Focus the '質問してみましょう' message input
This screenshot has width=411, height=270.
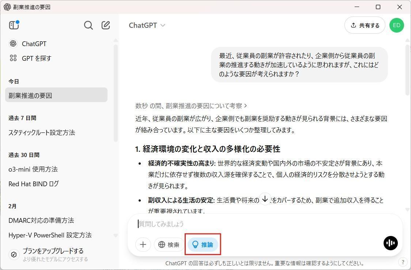pos(265,224)
